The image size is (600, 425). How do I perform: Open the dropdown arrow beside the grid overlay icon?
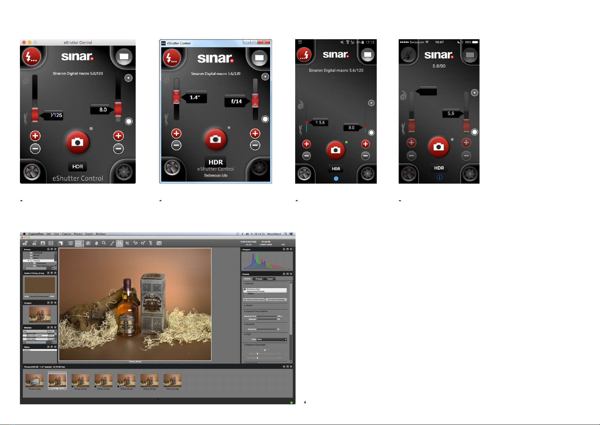[x=55, y=243]
